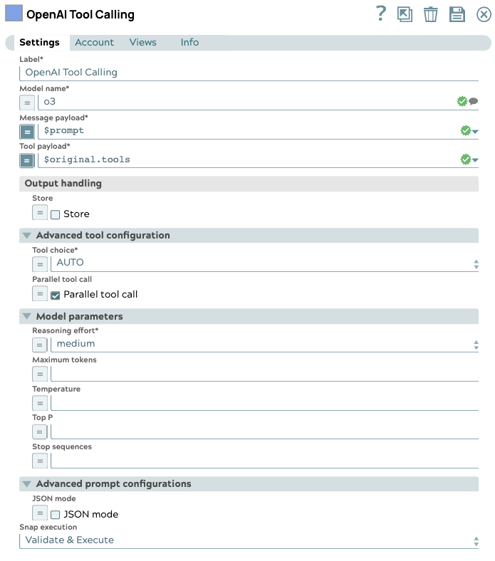Image resolution: width=495 pixels, height=561 pixels.
Task: Switch to the Account tab
Action: pyautogui.click(x=94, y=43)
